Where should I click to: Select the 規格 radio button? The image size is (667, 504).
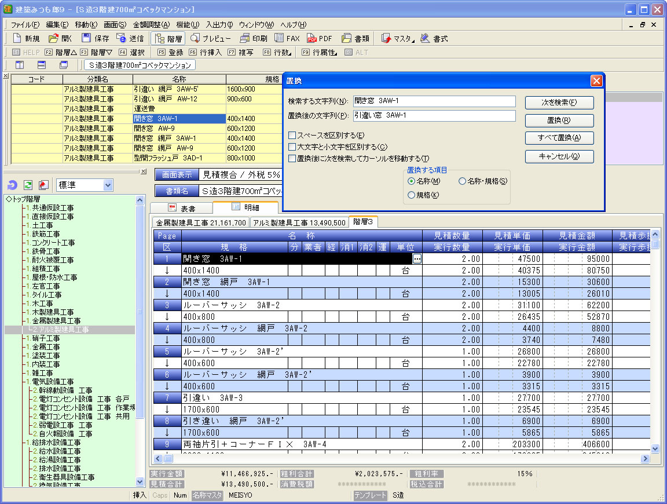coord(412,195)
